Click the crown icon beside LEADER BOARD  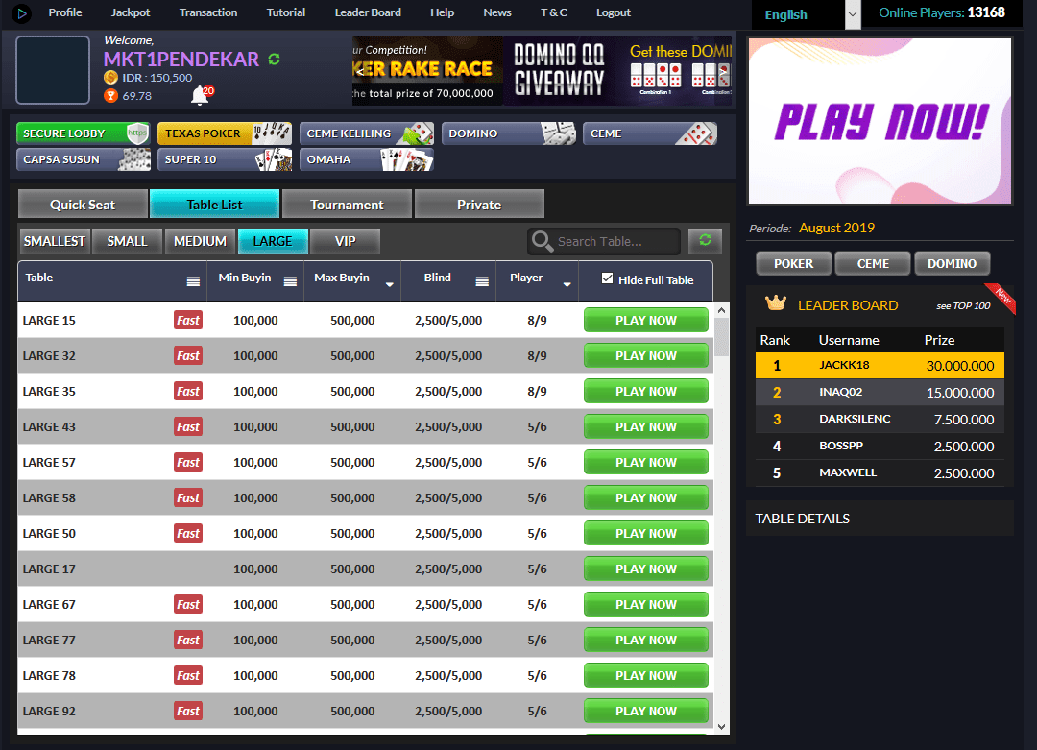point(776,303)
